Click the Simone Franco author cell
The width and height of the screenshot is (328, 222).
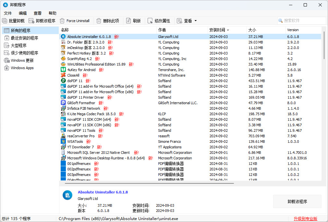[x=169, y=142]
